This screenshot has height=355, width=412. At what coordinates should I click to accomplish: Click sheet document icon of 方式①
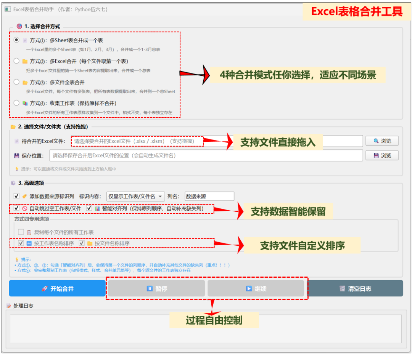coord(25,40)
